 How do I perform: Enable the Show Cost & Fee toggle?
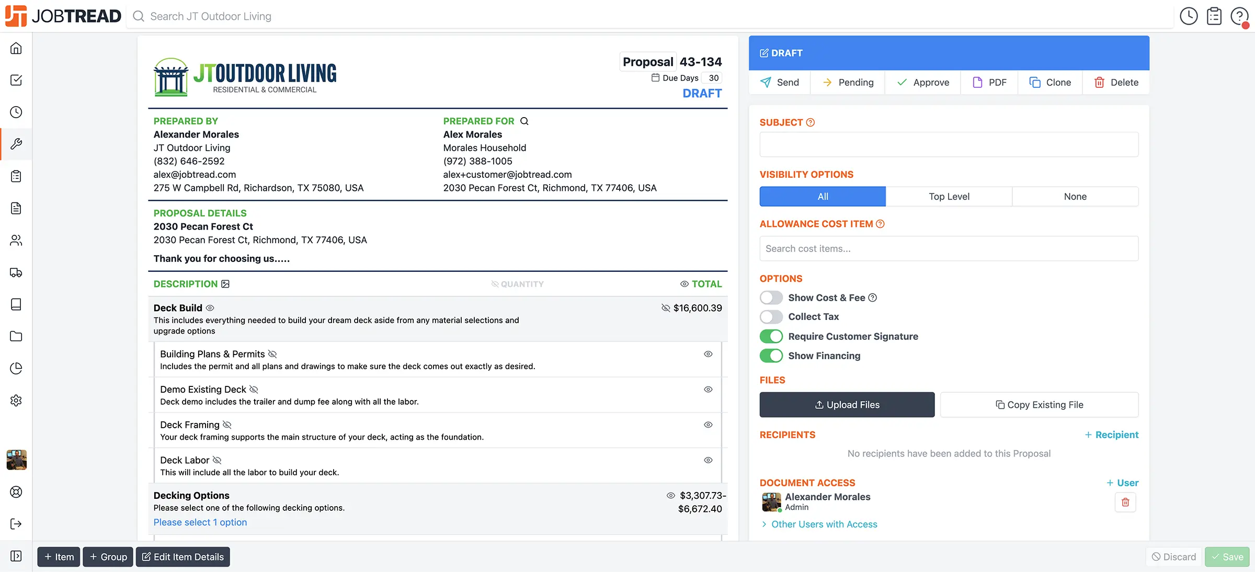tap(771, 298)
